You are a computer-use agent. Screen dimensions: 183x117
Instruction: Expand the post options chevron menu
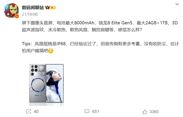click(x=177, y=4)
